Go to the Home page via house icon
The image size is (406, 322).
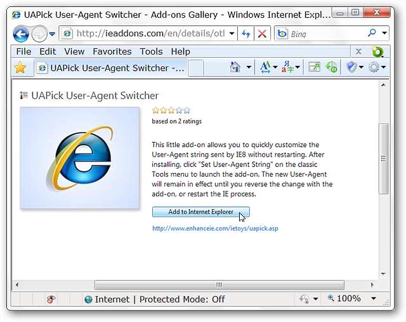(235, 67)
